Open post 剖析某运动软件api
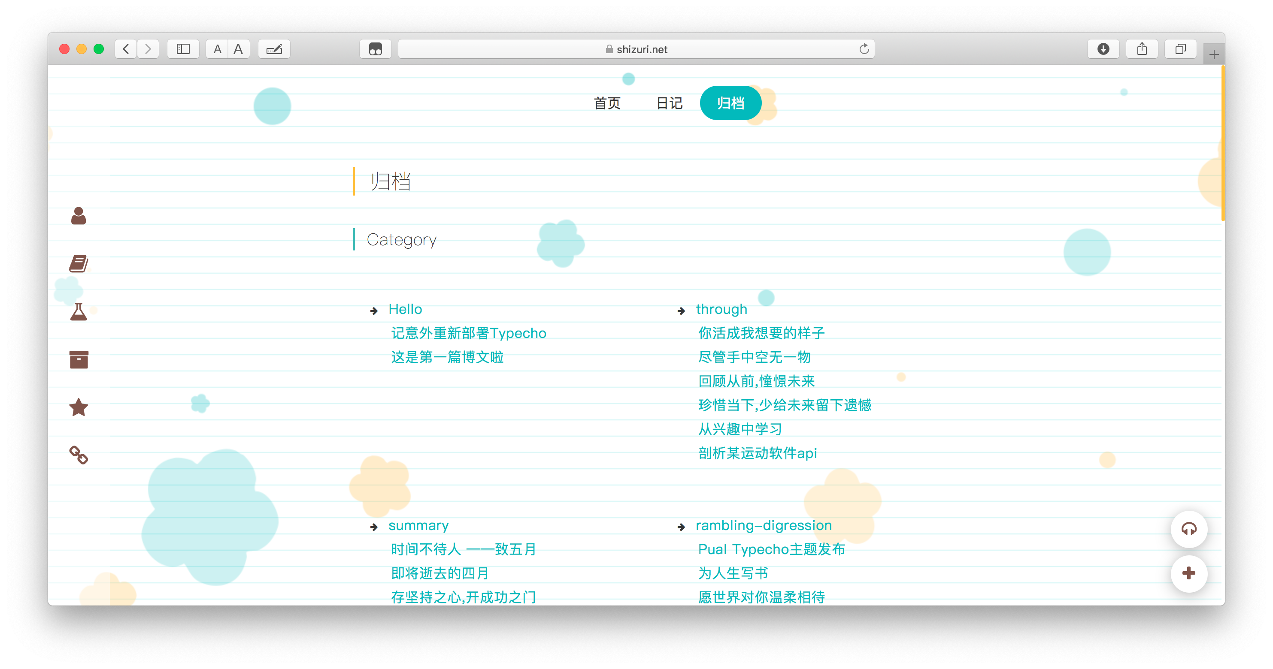Screen dimensions: 1273x669 (758, 453)
